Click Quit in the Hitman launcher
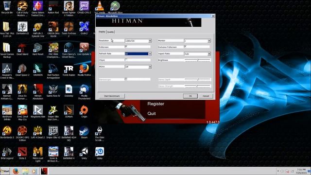The height and width of the screenshot is (175, 311). [152, 113]
